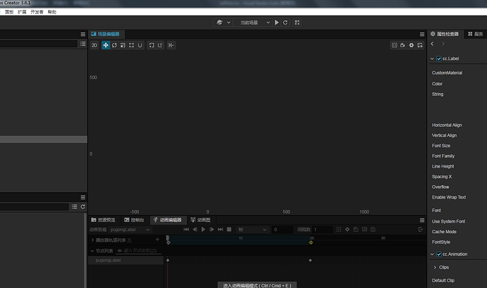Screen dimensions: 487x288
Task: Click the add keyframe diamond icon
Action: point(347,230)
